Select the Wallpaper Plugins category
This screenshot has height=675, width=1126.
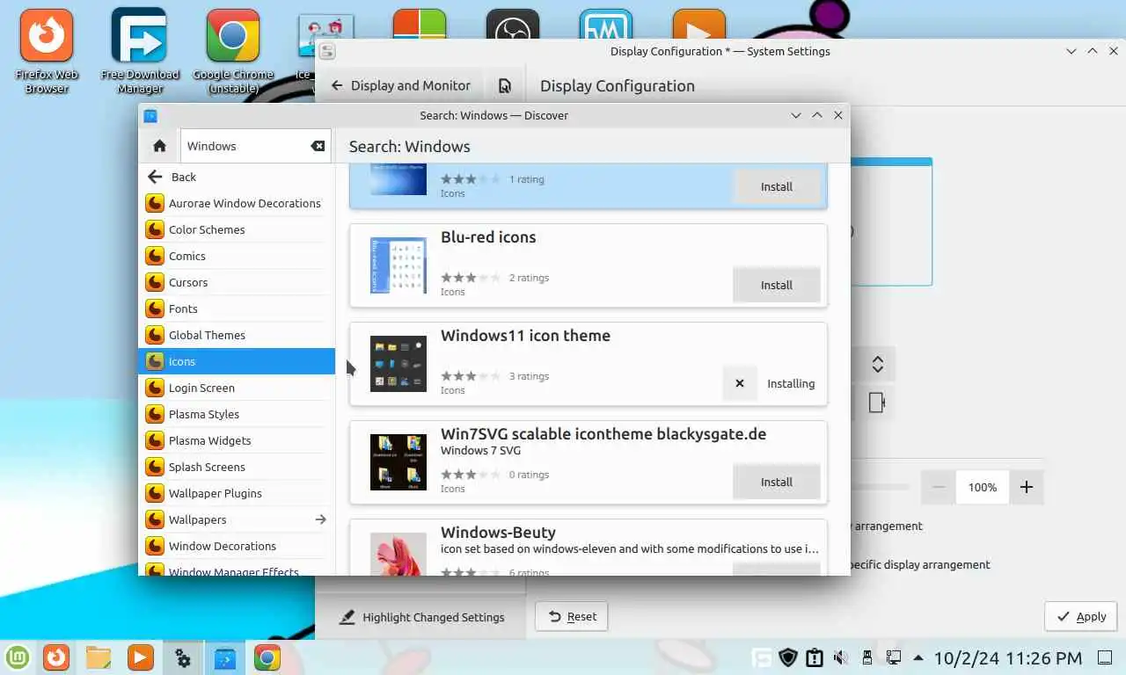pyautogui.click(x=237, y=493)
